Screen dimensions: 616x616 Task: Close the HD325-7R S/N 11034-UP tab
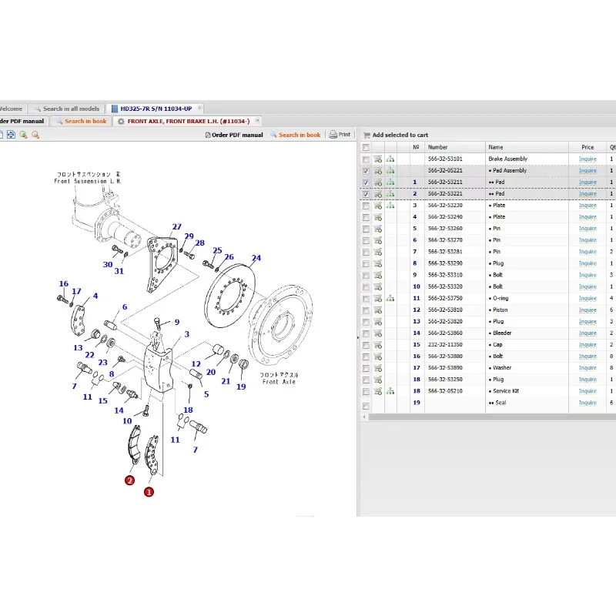click(199, 108)
